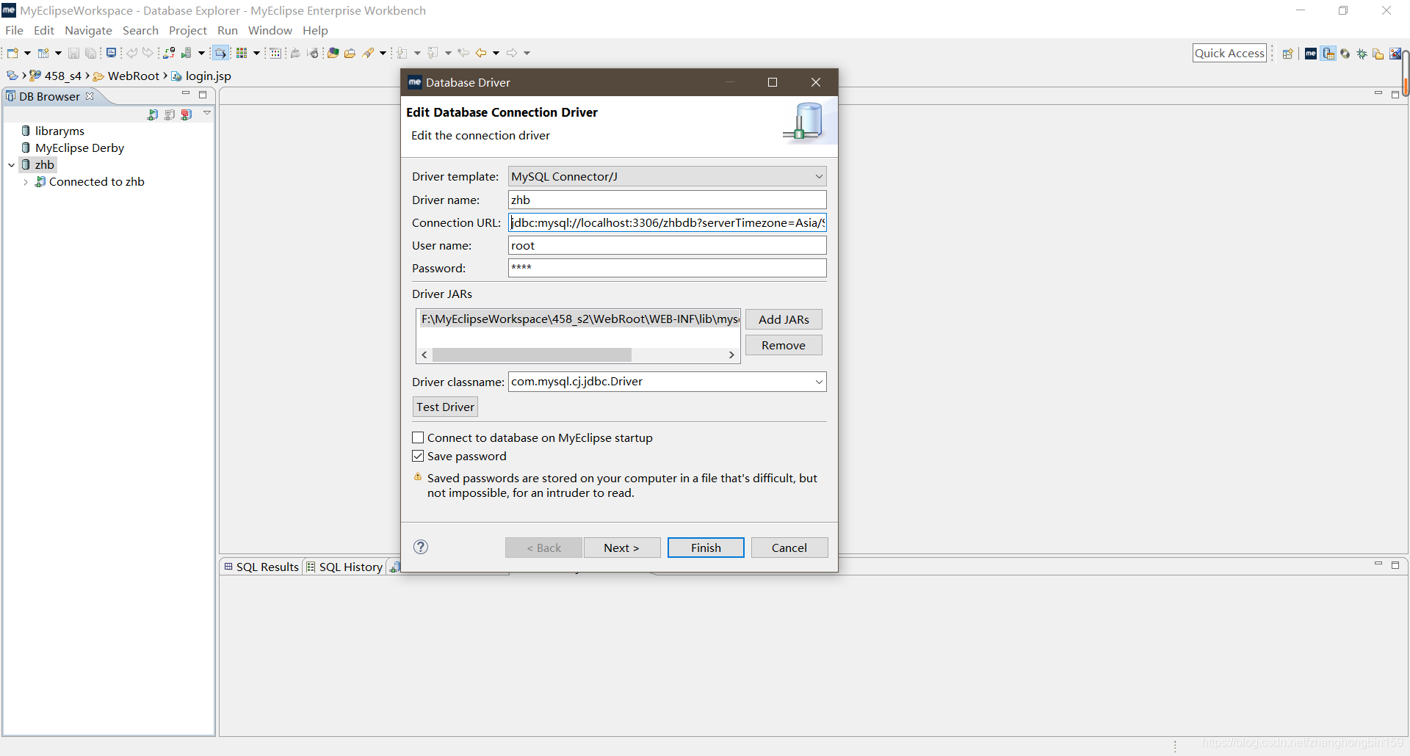Click the help question mark in dialog
1410x756 pixels.
tap(421, 547)
